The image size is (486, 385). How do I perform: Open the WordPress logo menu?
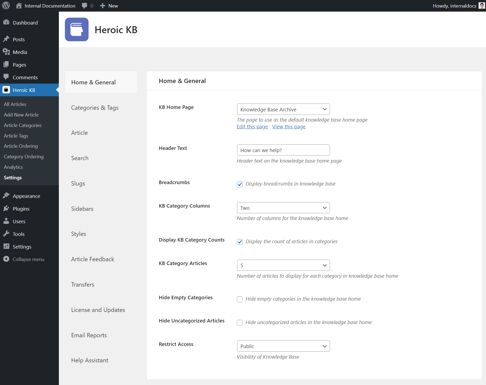coord(6,5)
